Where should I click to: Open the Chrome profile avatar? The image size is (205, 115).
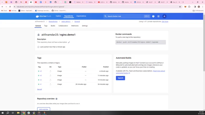click(199, 7)
